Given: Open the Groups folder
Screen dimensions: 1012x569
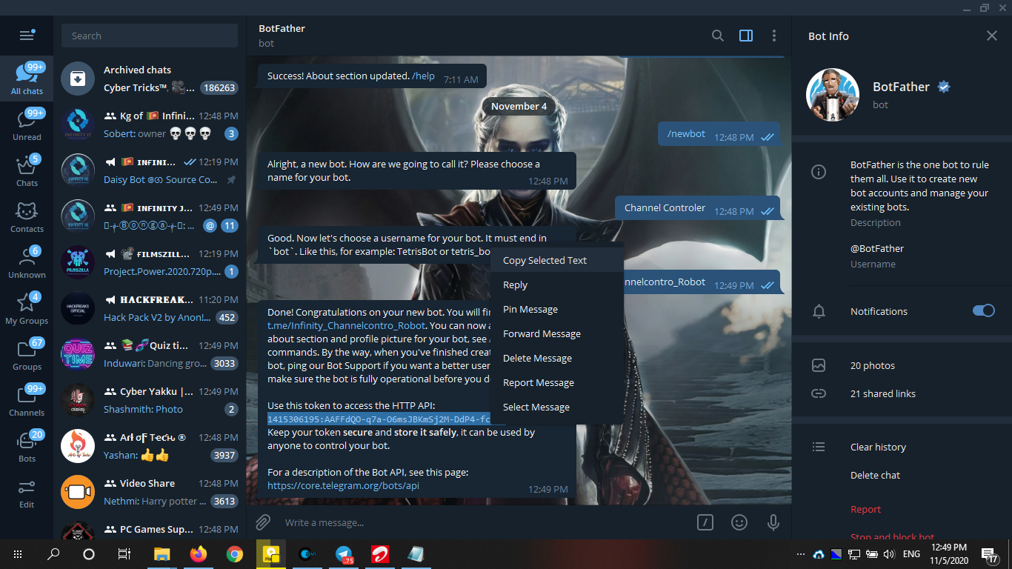Looking at the screenshot, I should tap(27, 355).
